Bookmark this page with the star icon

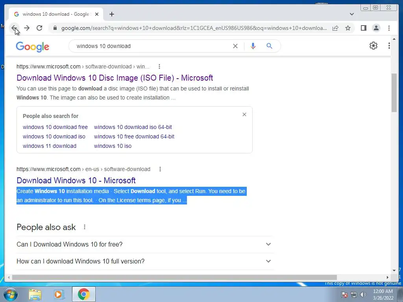[x=348, y=28]
